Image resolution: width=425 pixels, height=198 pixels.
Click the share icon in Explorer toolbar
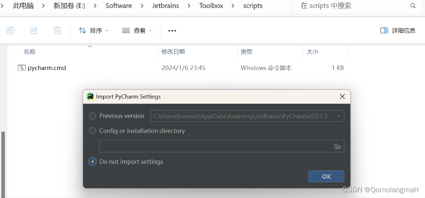click(34, 30)
